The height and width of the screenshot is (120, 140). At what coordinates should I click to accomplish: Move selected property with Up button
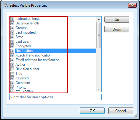click(117, 20)
